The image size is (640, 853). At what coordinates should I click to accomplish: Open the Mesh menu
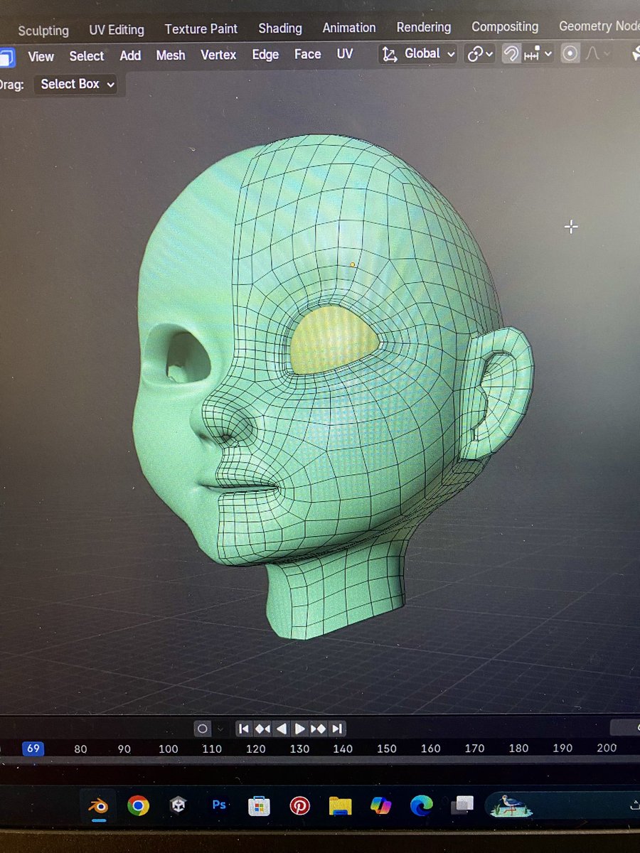point(171,55)
